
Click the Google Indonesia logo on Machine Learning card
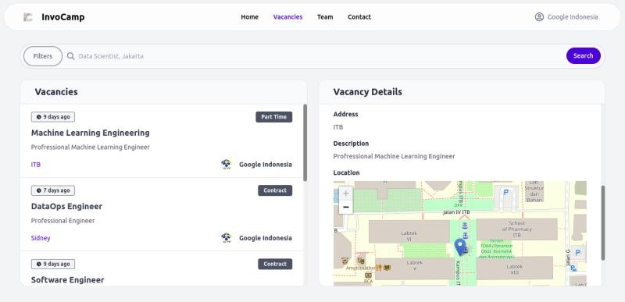(x=227, y=165)
